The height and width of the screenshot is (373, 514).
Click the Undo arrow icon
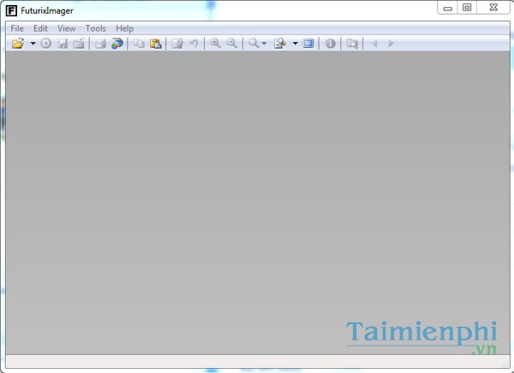[x=194, y=44]
